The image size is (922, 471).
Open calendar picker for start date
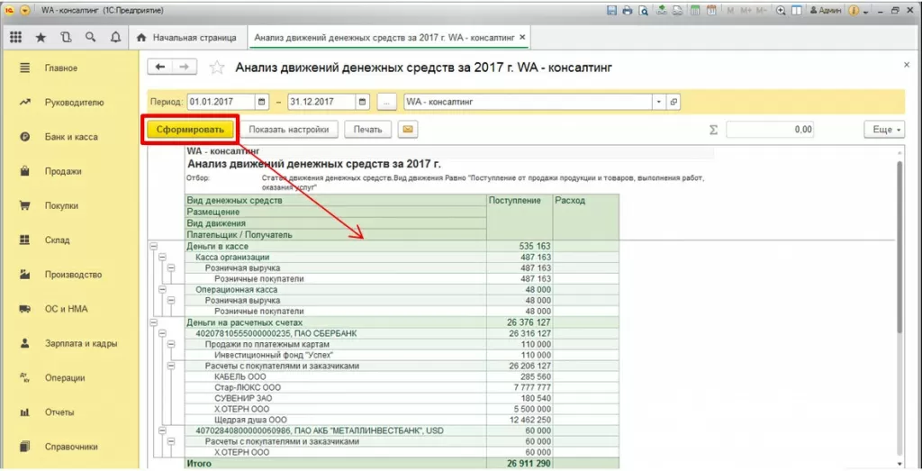click(262, 102)
